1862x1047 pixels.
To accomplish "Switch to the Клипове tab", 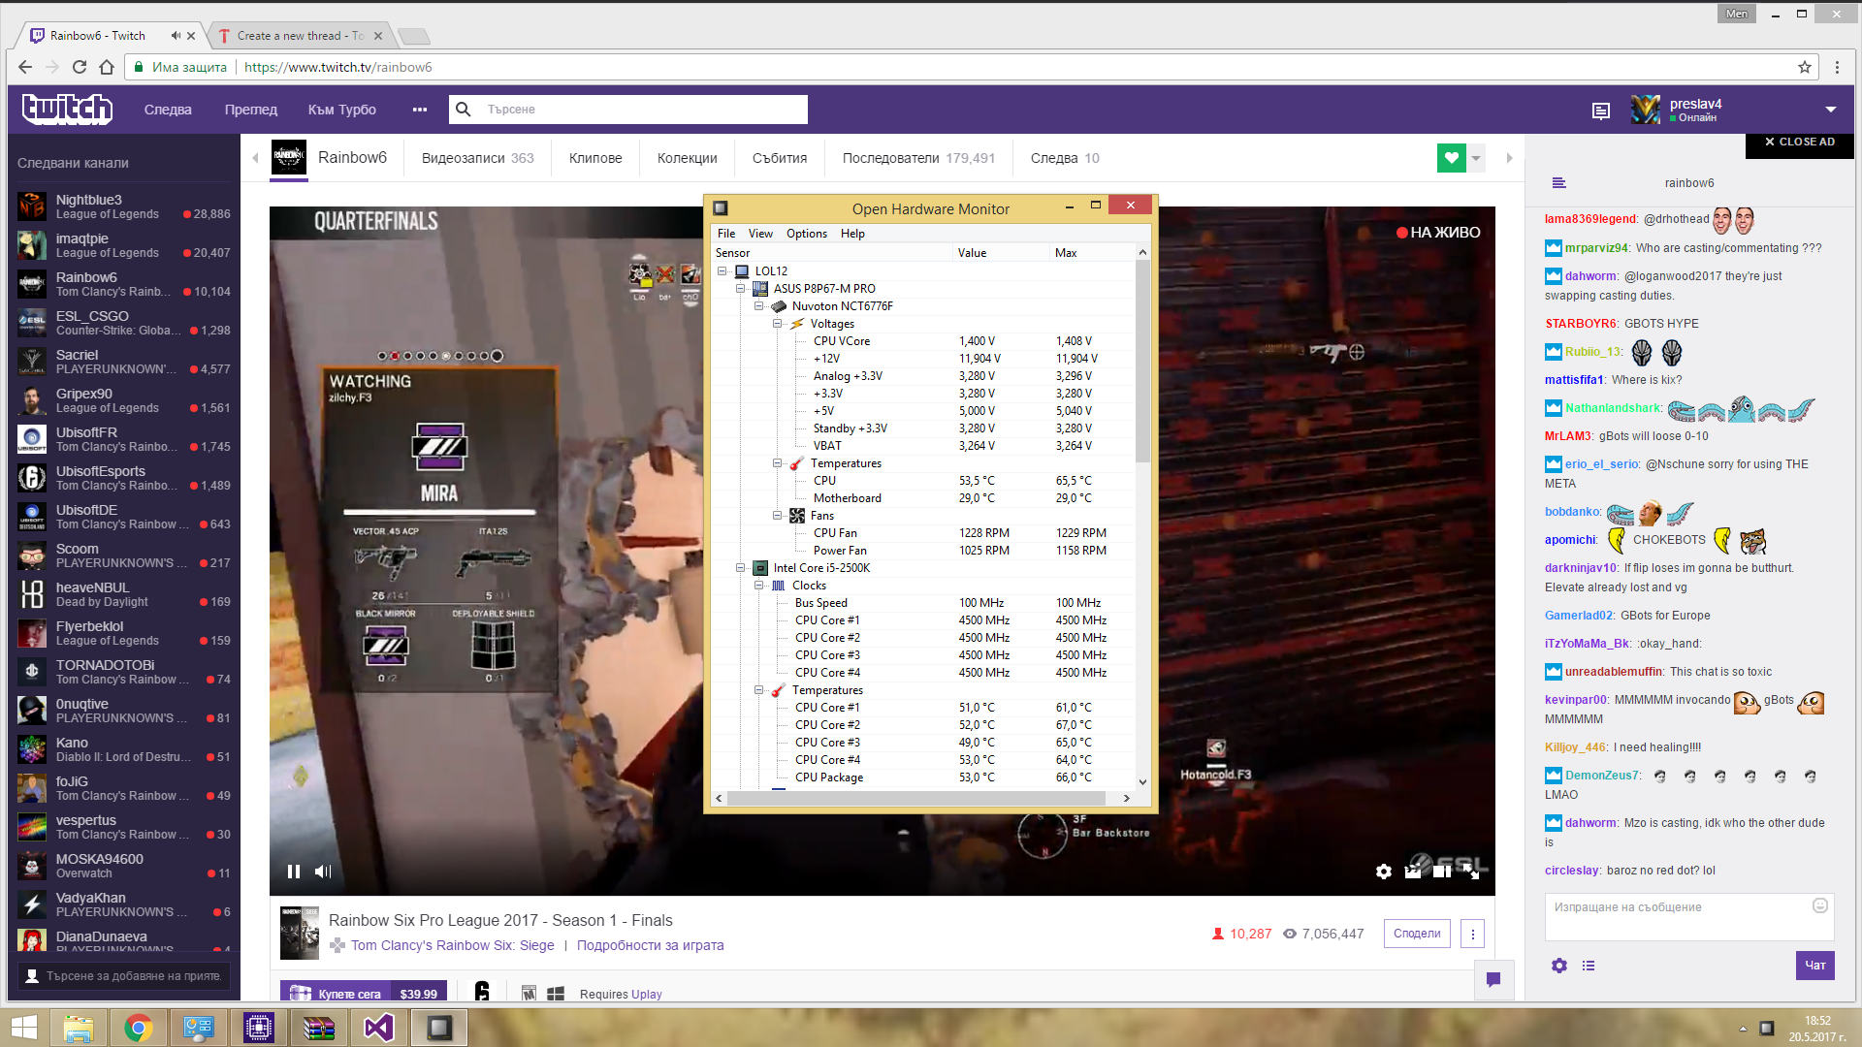I will (595, 158).
